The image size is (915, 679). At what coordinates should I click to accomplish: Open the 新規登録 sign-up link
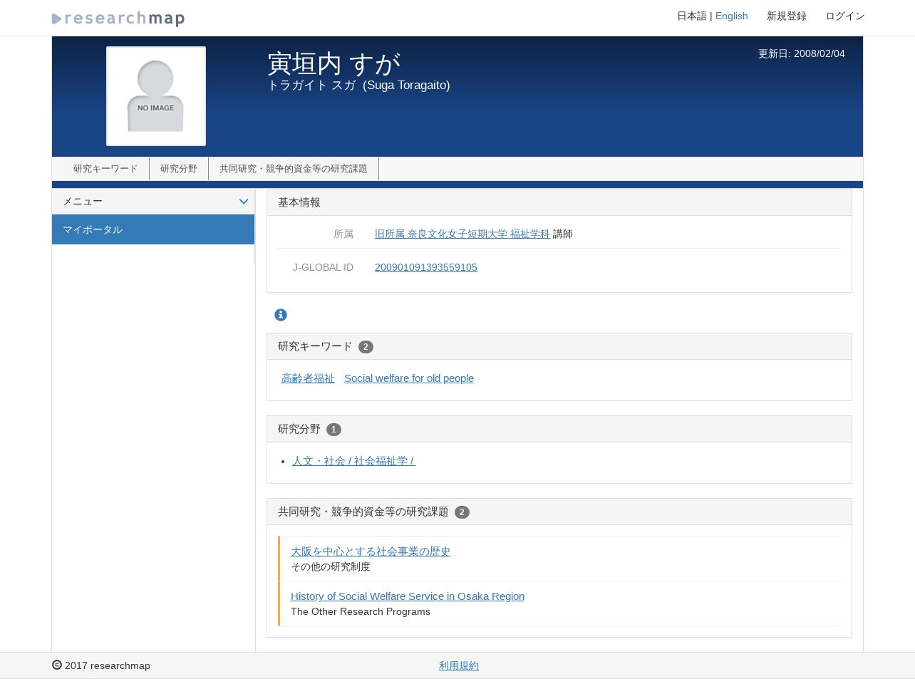point(787,16)
